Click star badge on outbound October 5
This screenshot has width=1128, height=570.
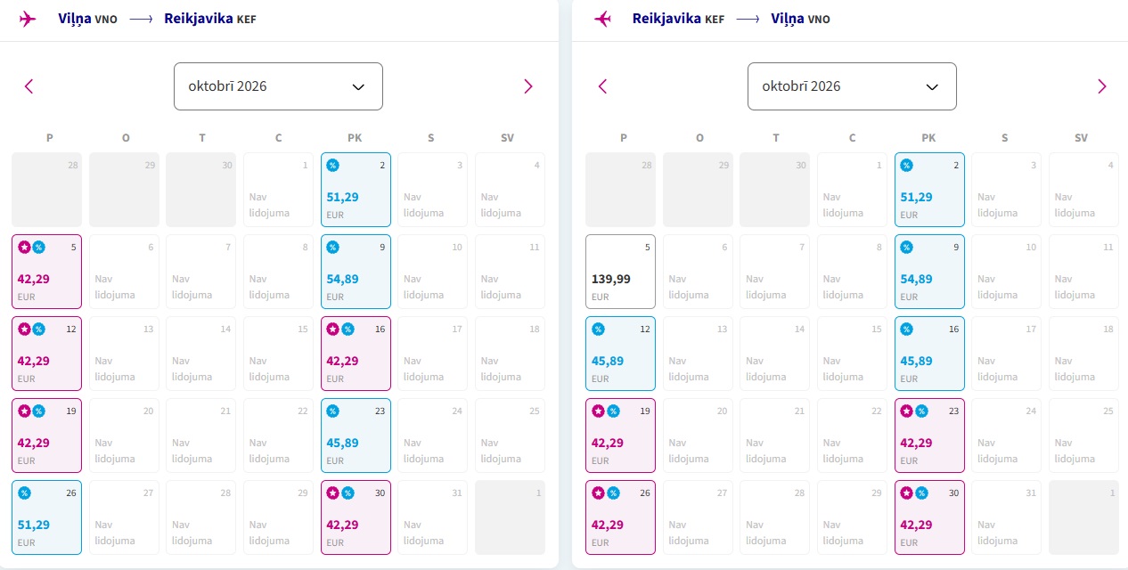(x=24, y=248)
